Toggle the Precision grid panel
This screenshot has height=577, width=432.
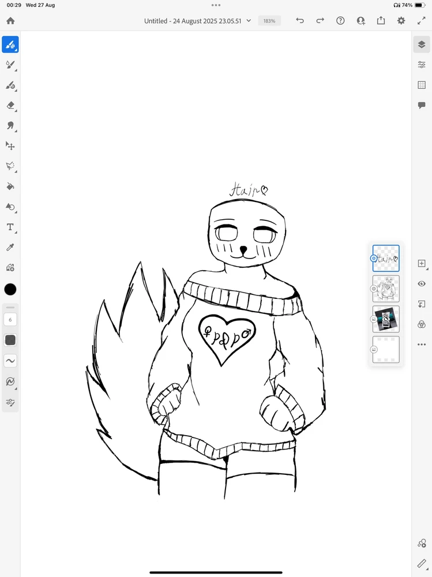[422, 85]
